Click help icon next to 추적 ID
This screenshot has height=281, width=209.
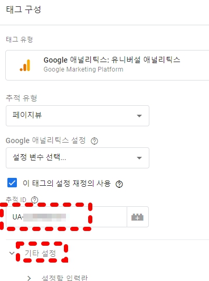pyautogui.click(x=34, y=200)
